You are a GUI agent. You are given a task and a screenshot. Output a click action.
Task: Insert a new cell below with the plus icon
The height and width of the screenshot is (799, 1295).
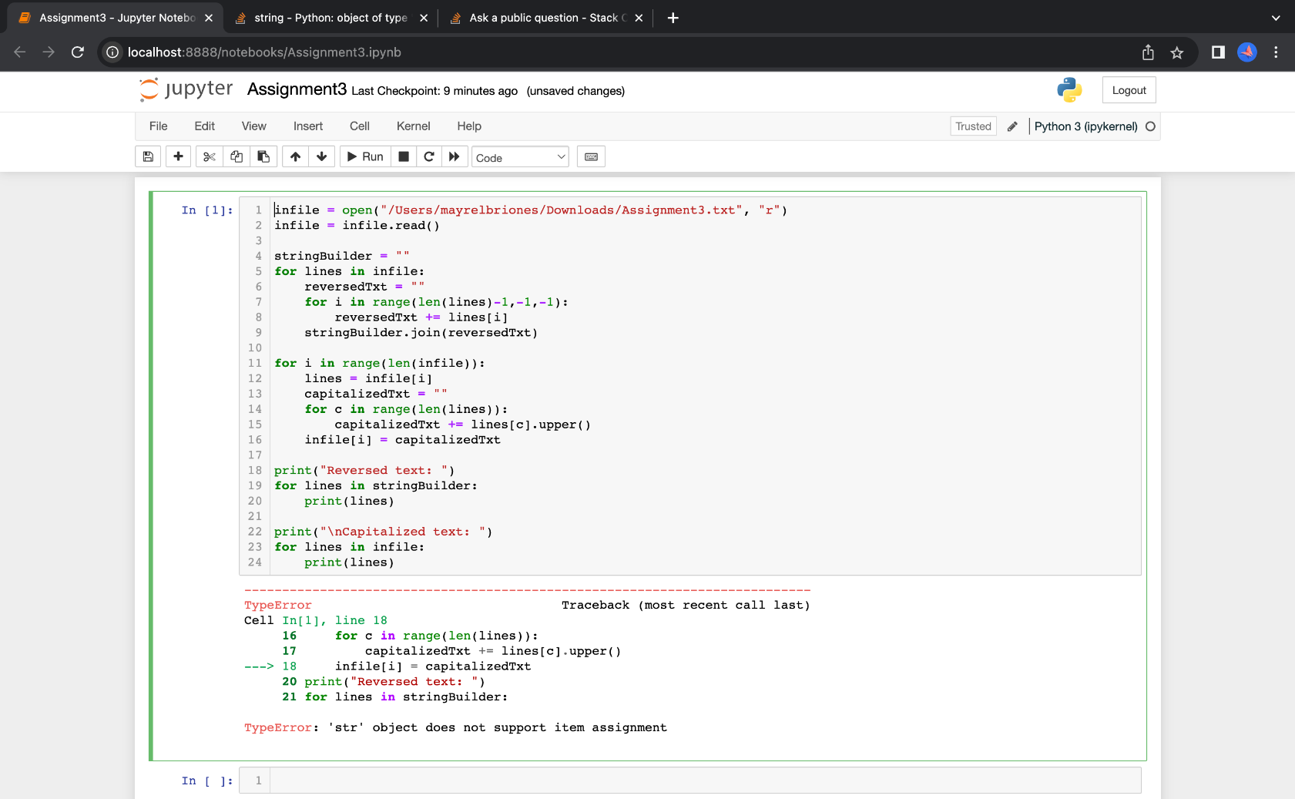(178, 156)
